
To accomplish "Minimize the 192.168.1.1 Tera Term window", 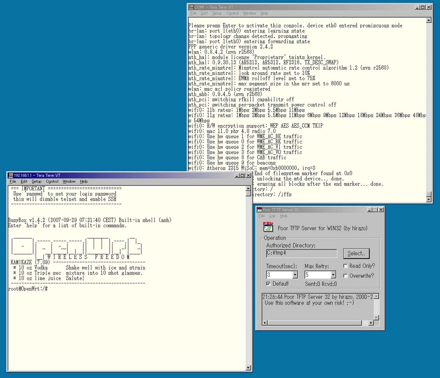I will coord(237,176).
